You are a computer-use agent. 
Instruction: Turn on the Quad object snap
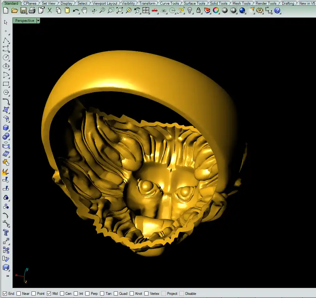116,294
